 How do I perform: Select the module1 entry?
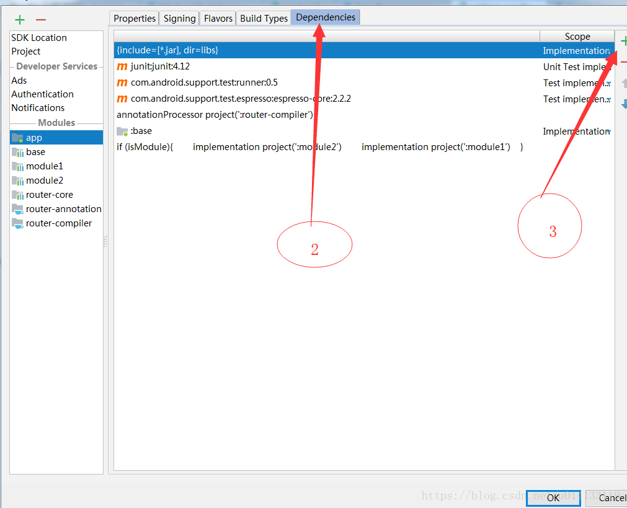[x=56, y=166]
